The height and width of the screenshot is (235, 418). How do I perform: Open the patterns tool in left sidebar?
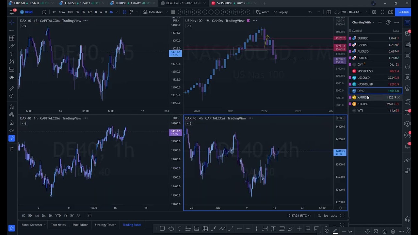(12, 62)
